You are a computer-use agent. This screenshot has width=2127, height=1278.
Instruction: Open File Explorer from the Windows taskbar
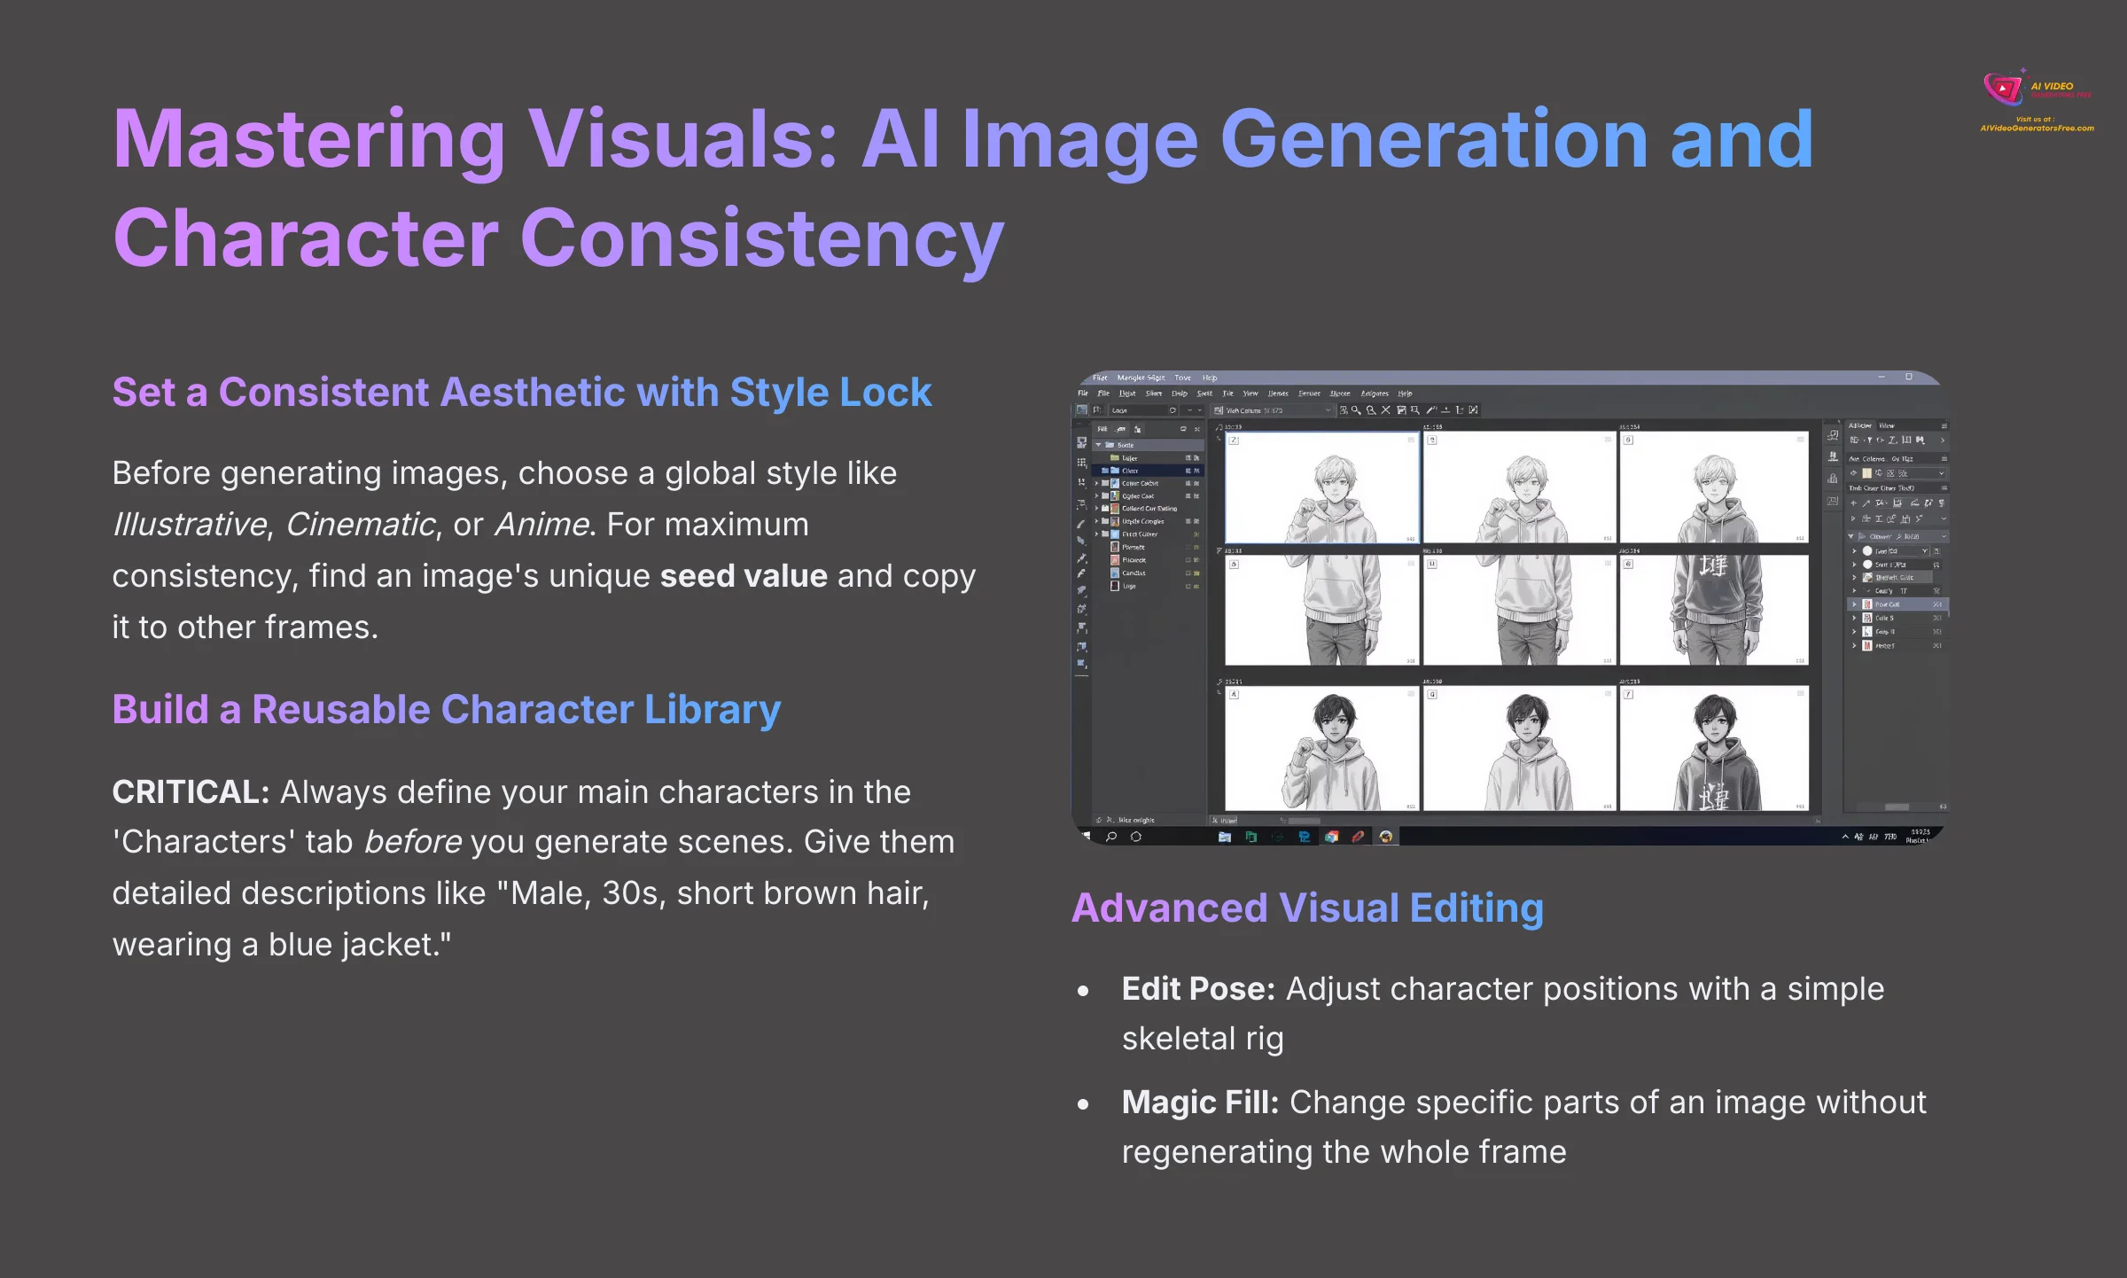click(x=1224, y=836)
